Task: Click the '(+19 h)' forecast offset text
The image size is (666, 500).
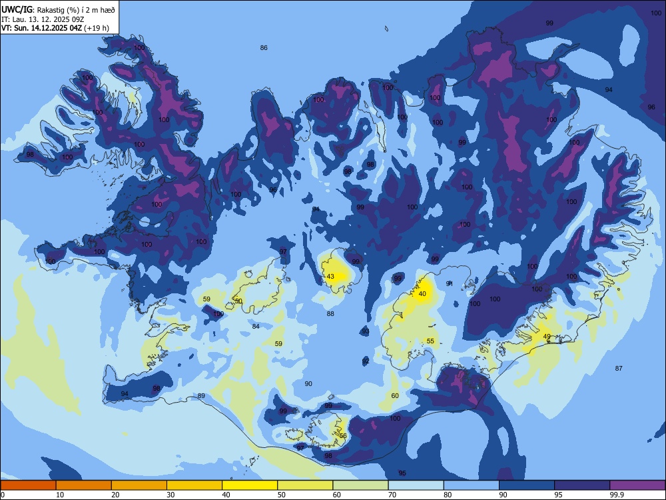Action: click(x=97, y=28)
